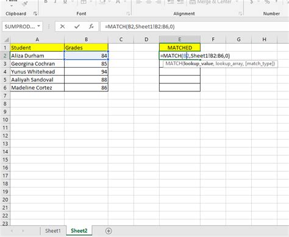Screen dimensions: 289x237
Task: Select the Georgina Cochran cell
Action: point(37,64)
